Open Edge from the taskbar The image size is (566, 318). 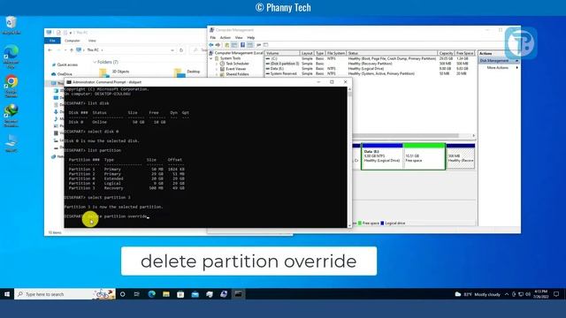151,294
